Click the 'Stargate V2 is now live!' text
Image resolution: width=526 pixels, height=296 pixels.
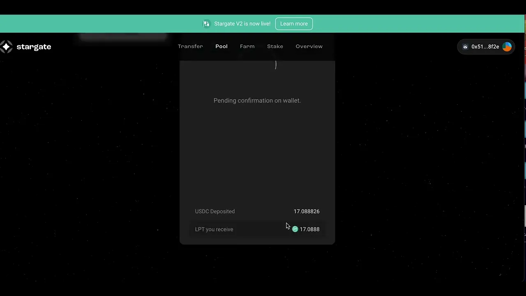coord(242,24)
